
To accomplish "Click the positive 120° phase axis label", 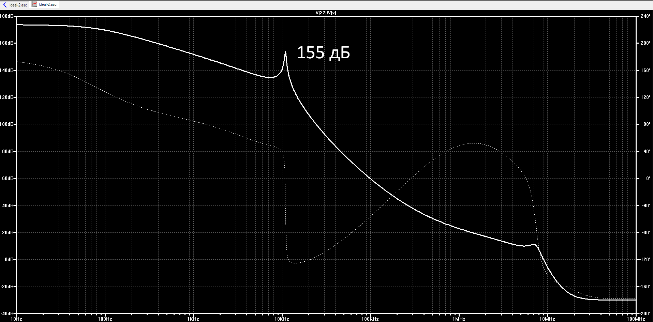I will [x=645, y=97].
